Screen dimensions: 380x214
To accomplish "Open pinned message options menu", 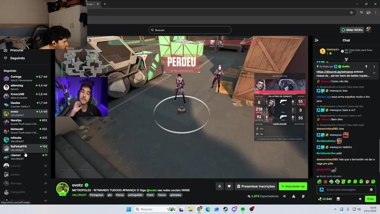I will point(374,67).
